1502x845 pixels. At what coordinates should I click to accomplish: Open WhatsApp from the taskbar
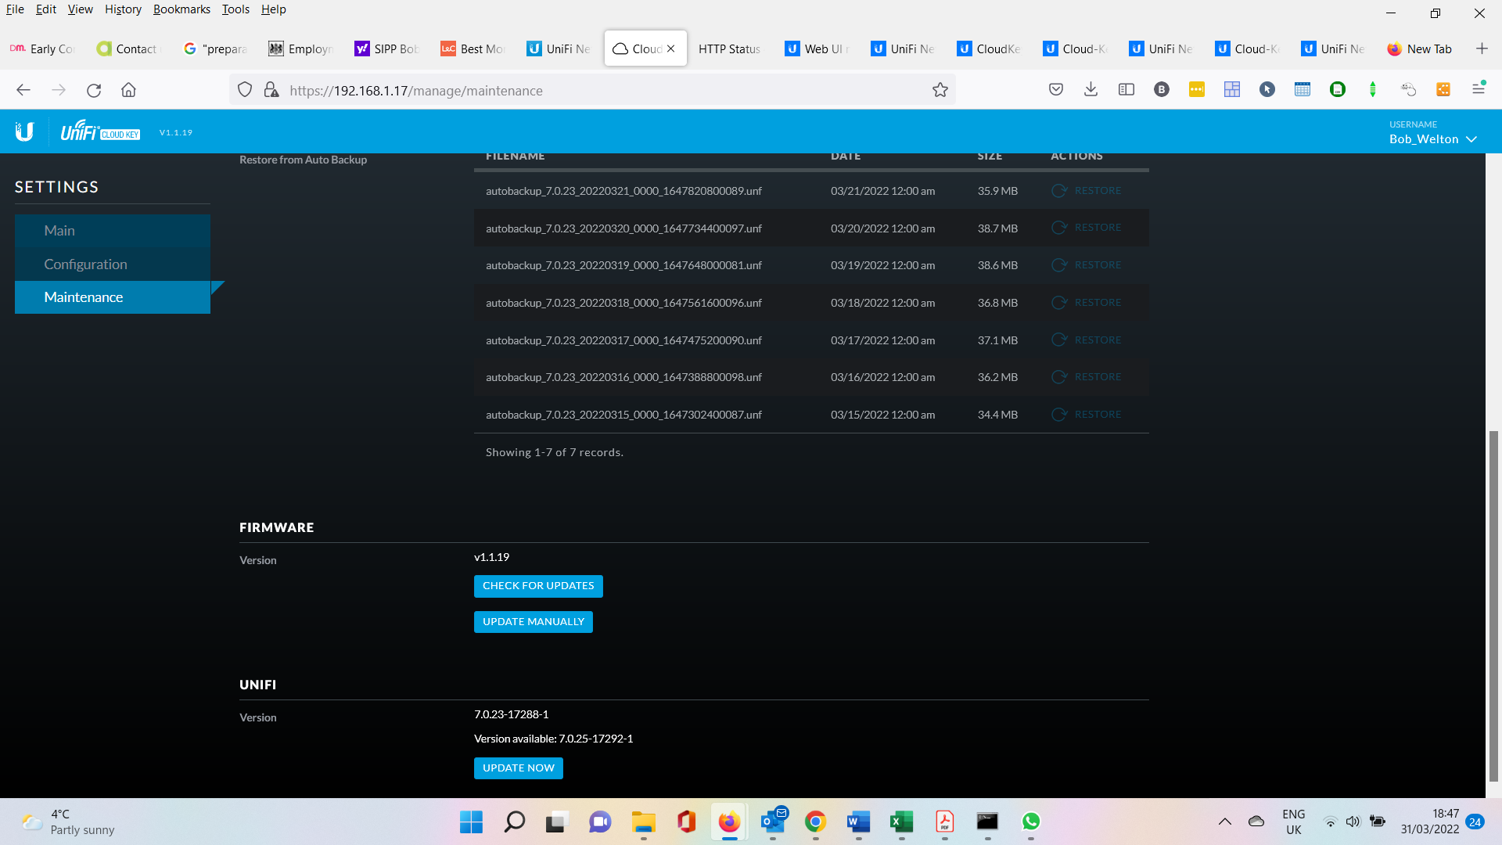coord(1031,822)
